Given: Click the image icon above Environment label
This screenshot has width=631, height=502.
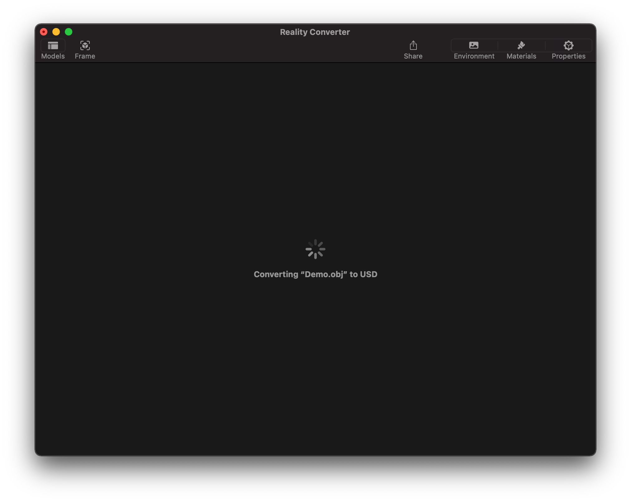Looking at the screenshot, I should [473, 45].
